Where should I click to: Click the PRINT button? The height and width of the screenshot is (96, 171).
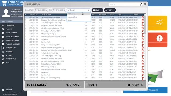(110, 10)
